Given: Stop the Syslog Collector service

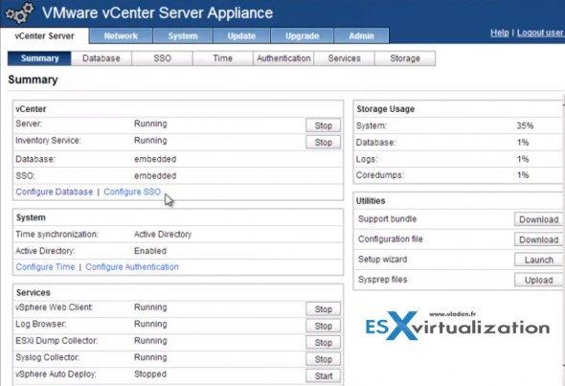Looking at the screenshot, I should point(324,359).
